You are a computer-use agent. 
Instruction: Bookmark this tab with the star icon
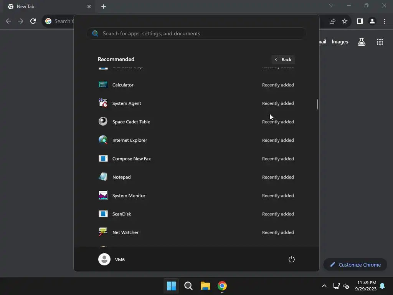(x=345, y=21)
